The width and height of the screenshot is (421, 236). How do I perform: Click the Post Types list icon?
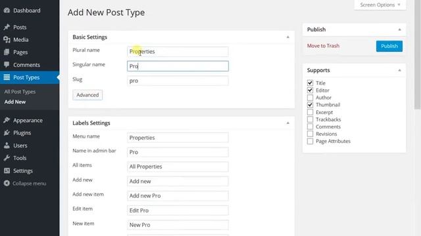tap(7, 77)
